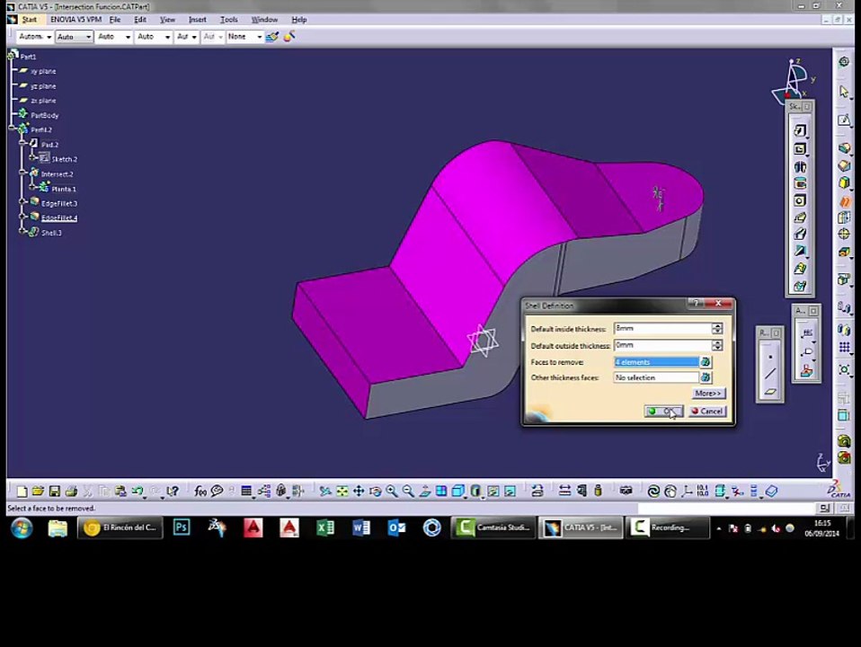This screenshot has height=647, width=861.
Task: Open the 'None' dropdown in the graphic properties toolbar
Action: pyautogui.click(x=244, y=37)
